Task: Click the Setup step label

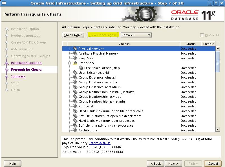Action: tap(15, 83)
